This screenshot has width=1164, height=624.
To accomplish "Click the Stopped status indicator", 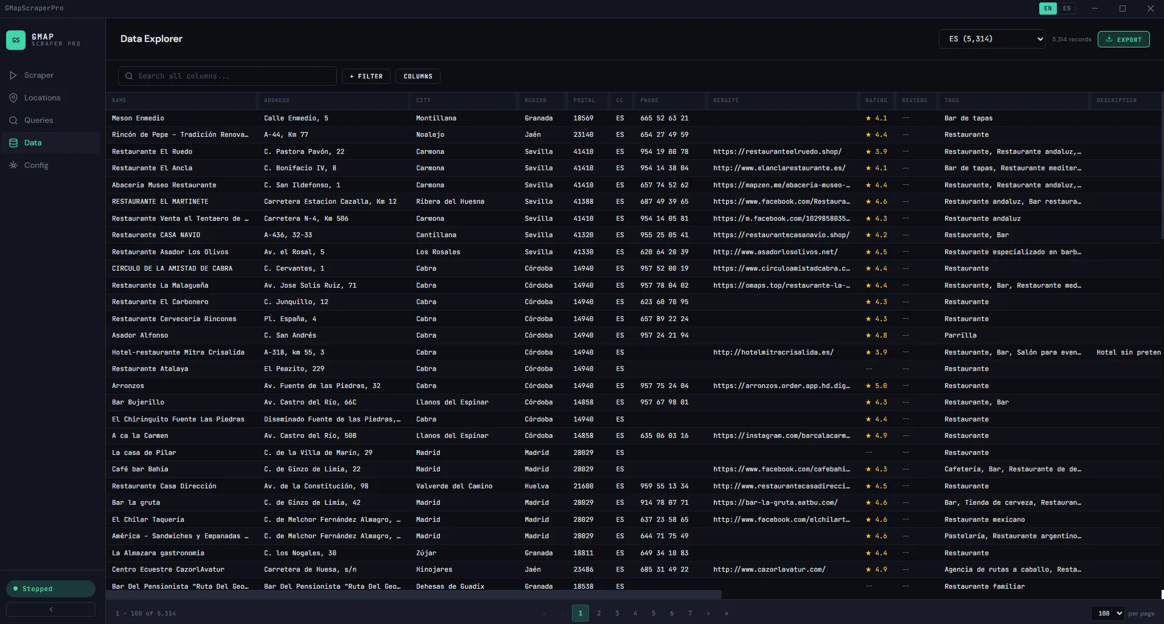I will (51, 589).
